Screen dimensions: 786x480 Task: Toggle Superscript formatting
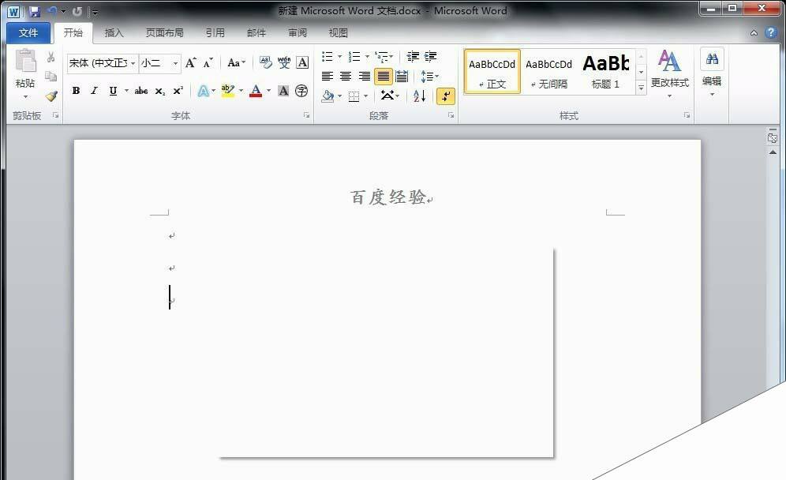[178, 91]
